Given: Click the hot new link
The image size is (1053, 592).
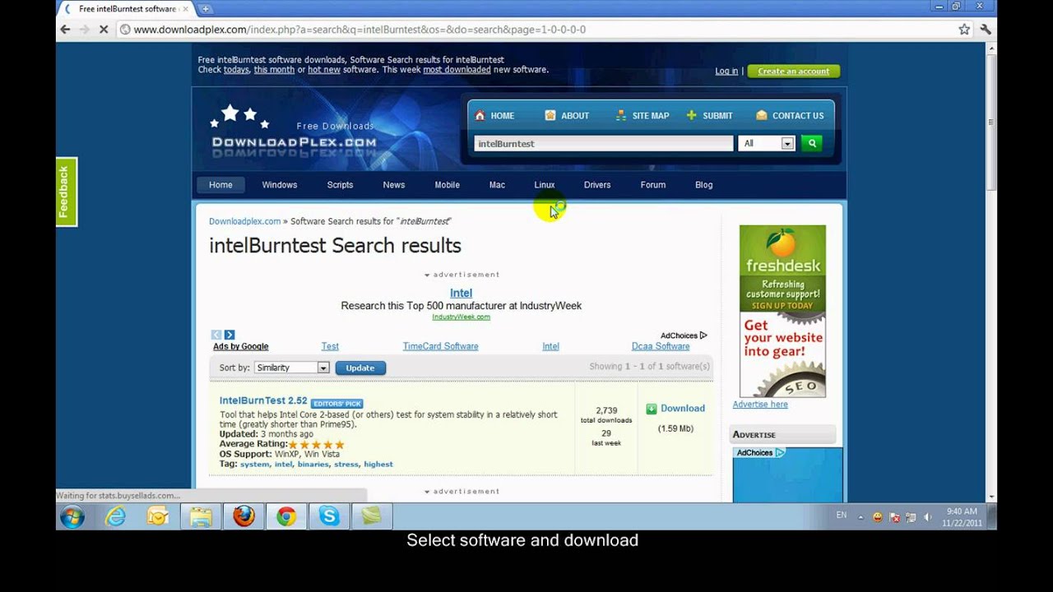Looking at the screenshot, I should [x=324, y=70].
